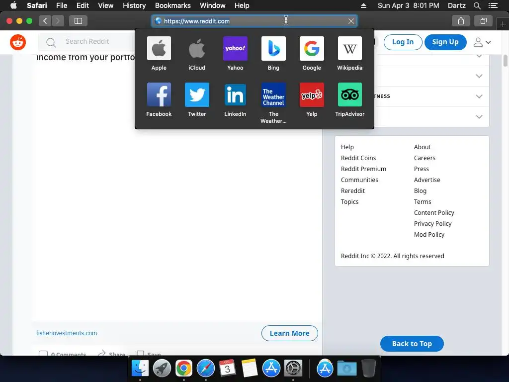Open the Bookmarks menu
Image resolution: width=509 pixels, height=382 pixels.
coord(172,5)
